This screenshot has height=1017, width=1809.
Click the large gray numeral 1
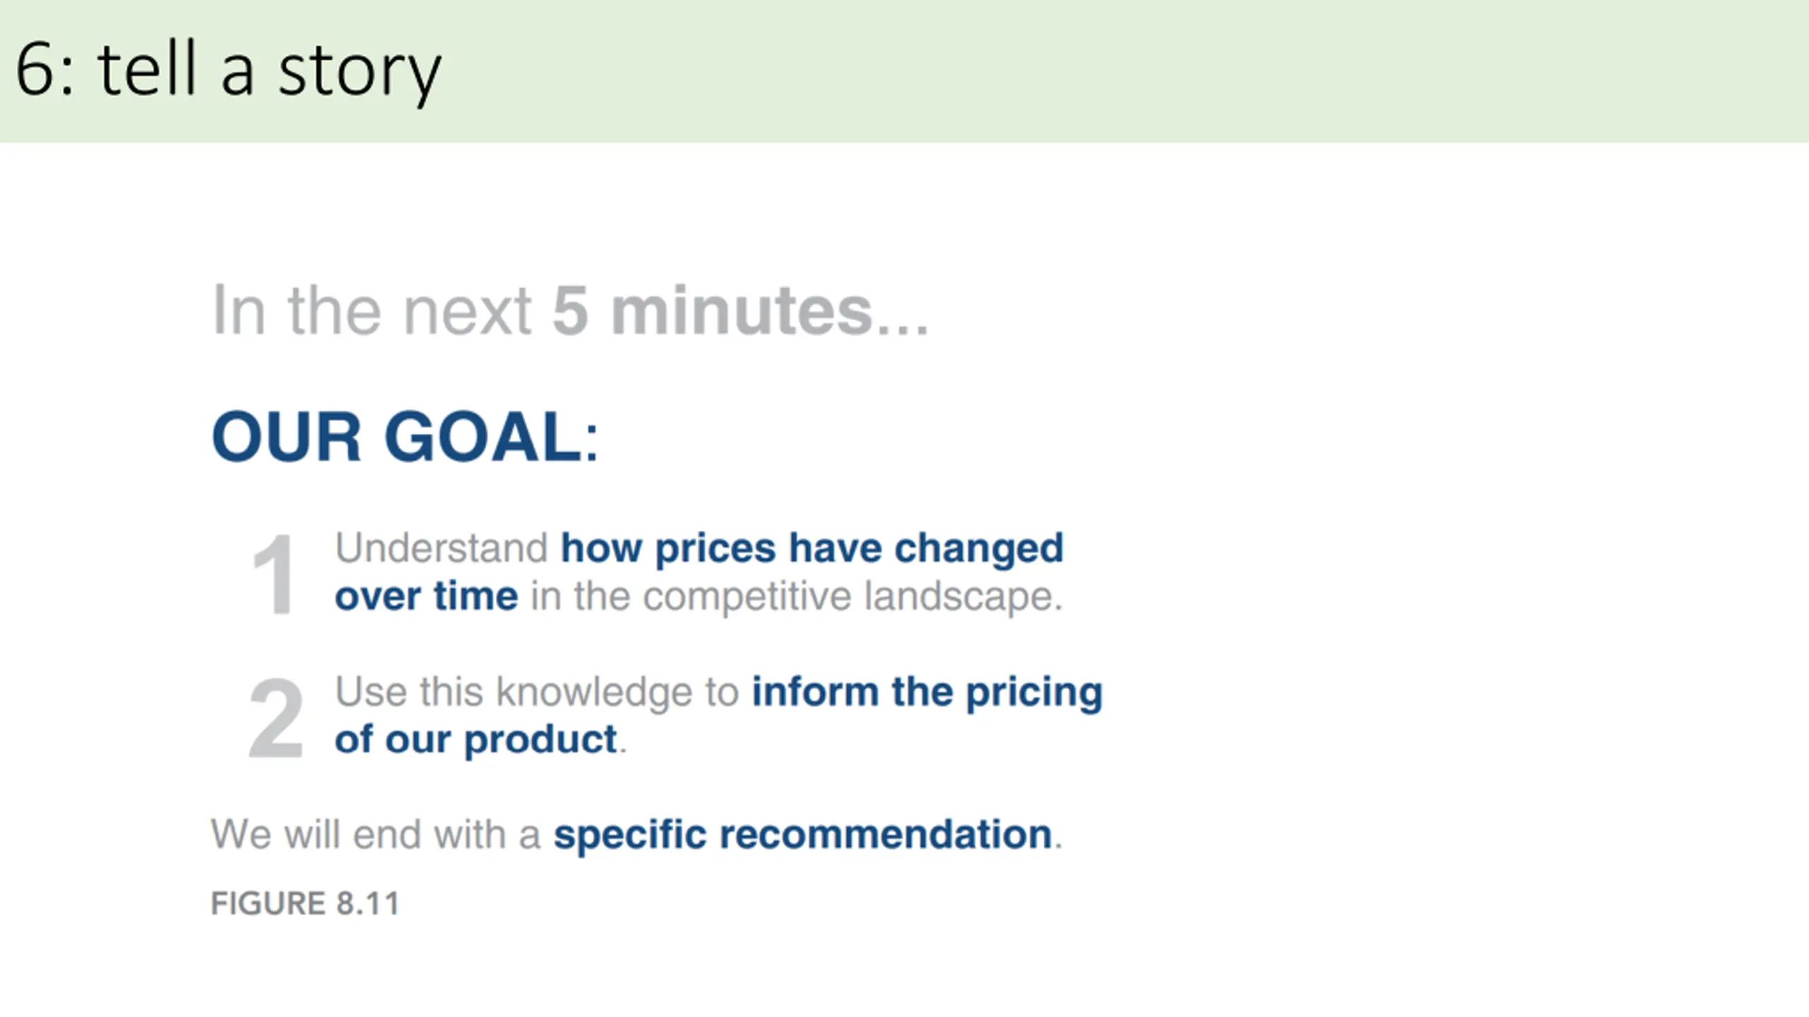[273, 575]
